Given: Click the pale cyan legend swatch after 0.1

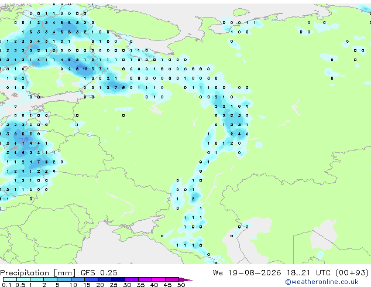Looking at the screenshot, I should click(x=10, y=279).
